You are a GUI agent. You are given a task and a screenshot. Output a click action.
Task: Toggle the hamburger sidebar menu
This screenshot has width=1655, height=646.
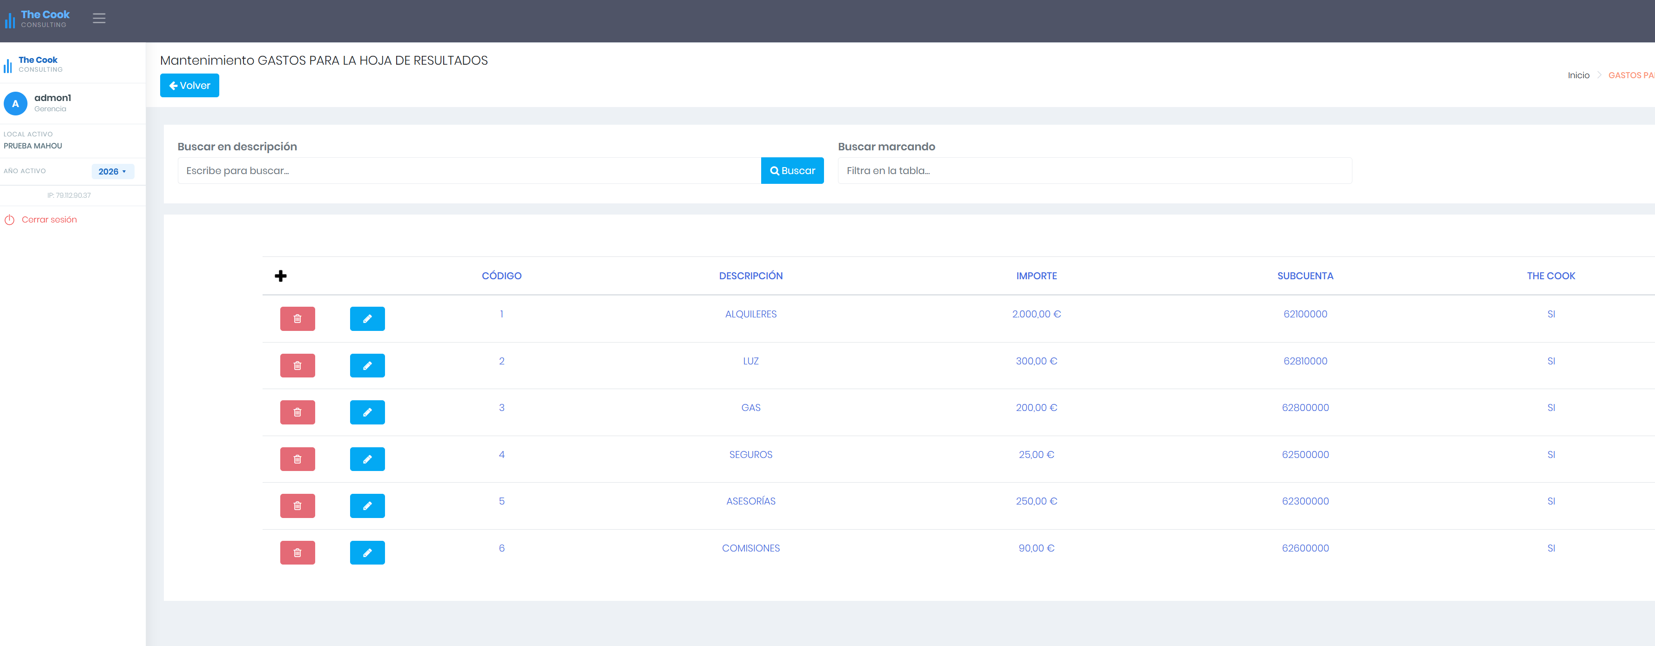coord(99,19)
